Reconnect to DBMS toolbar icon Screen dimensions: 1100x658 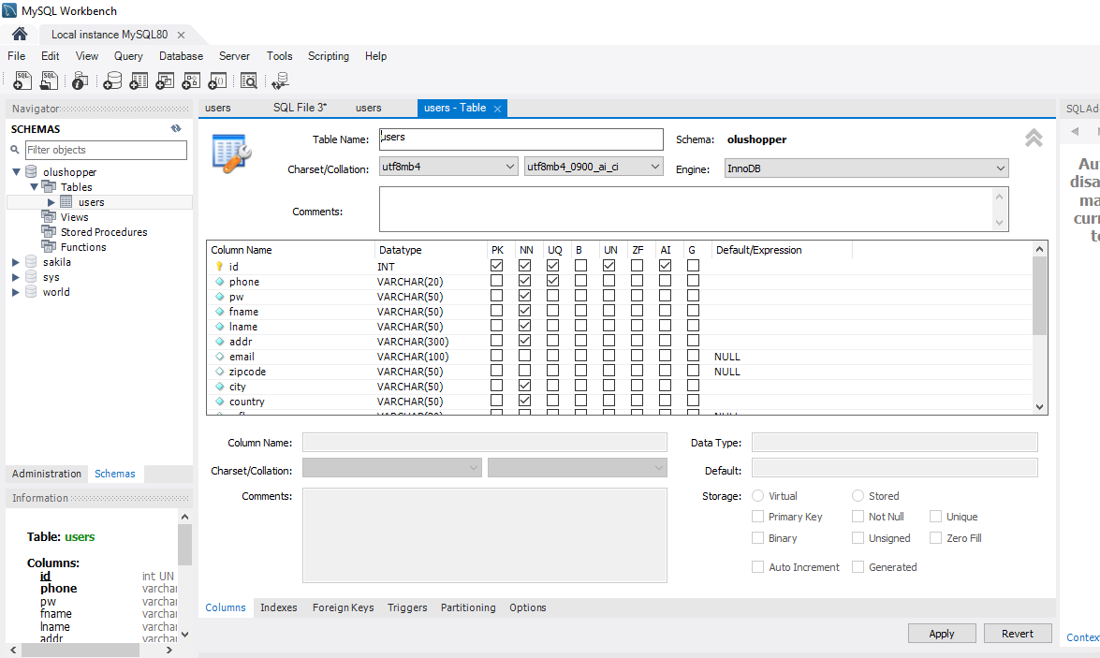(x=280, y=80)
